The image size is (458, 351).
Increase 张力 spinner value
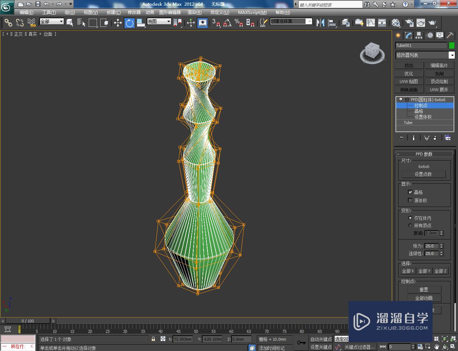click(442, 245)
